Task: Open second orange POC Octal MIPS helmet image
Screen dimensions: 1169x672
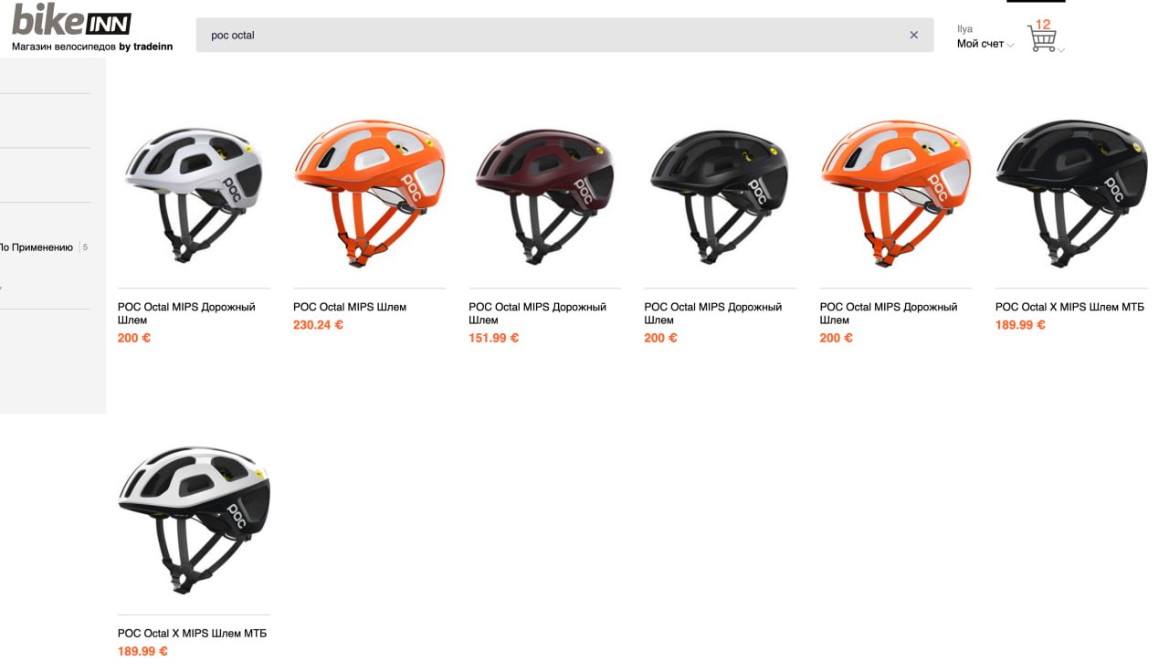Action: [895, 193]
